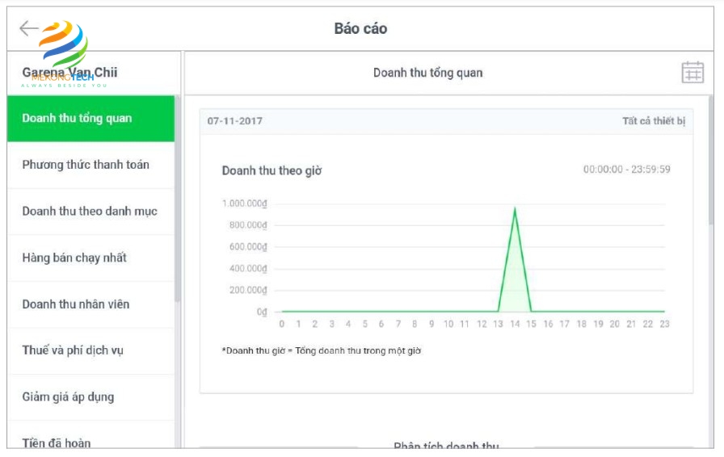Open Giảm giá áp dụng report
The width and height of the screenshot is (724, 457).
pyautogui.click(x=68, y=397)
